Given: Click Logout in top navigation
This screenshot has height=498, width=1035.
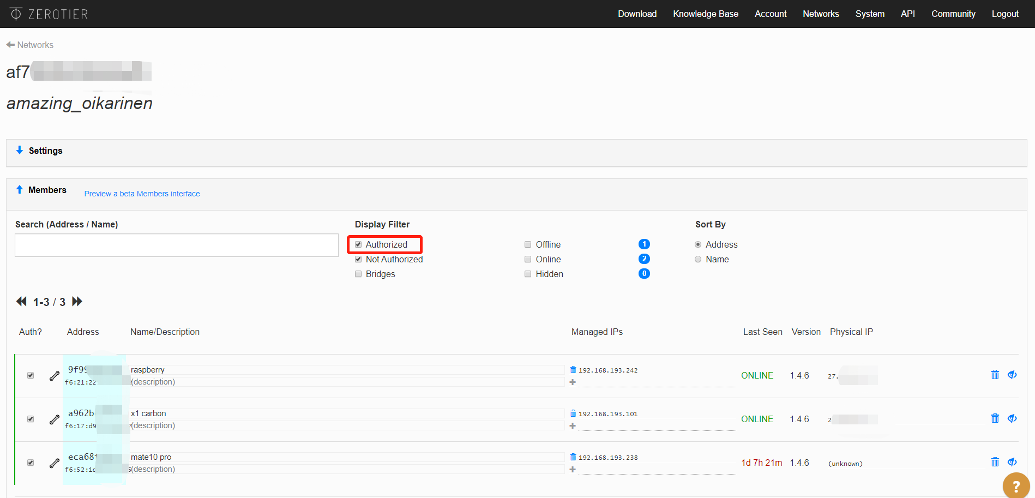Looking at the screenshot, I should (1005, 14).
